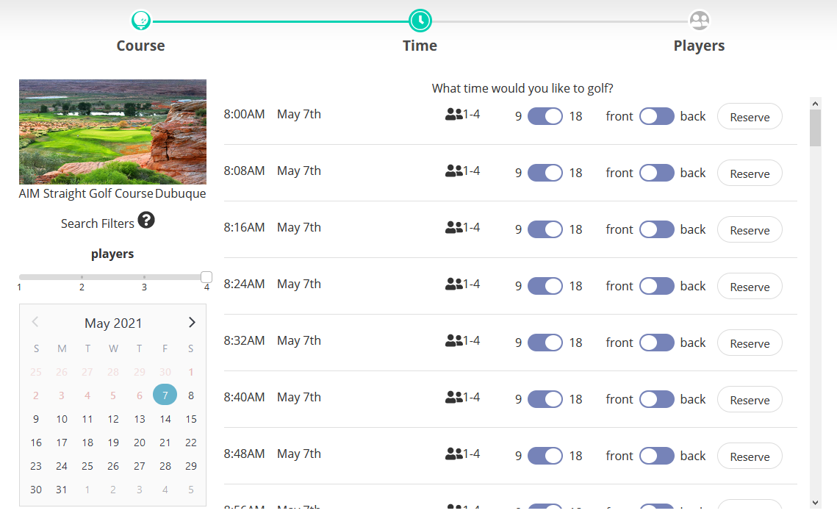Click the scrollbar down arrow
This screenshot has width=837, height=530.
pyautogui.click(x=815, y=502)
